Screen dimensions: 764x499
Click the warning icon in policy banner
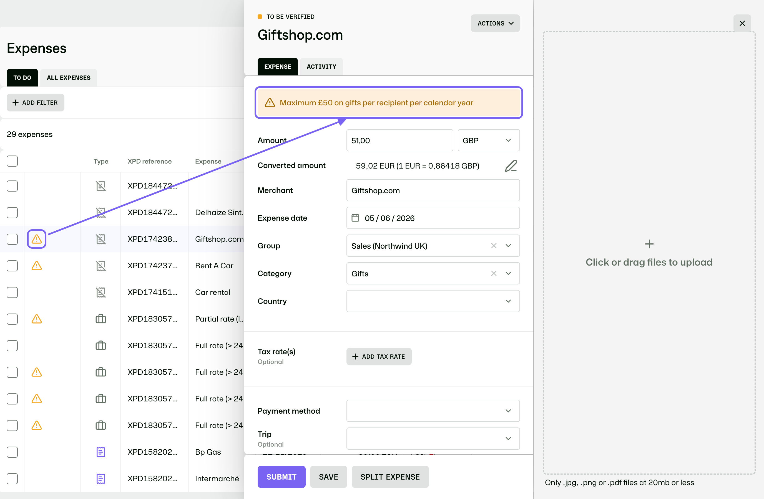(270, 103)
